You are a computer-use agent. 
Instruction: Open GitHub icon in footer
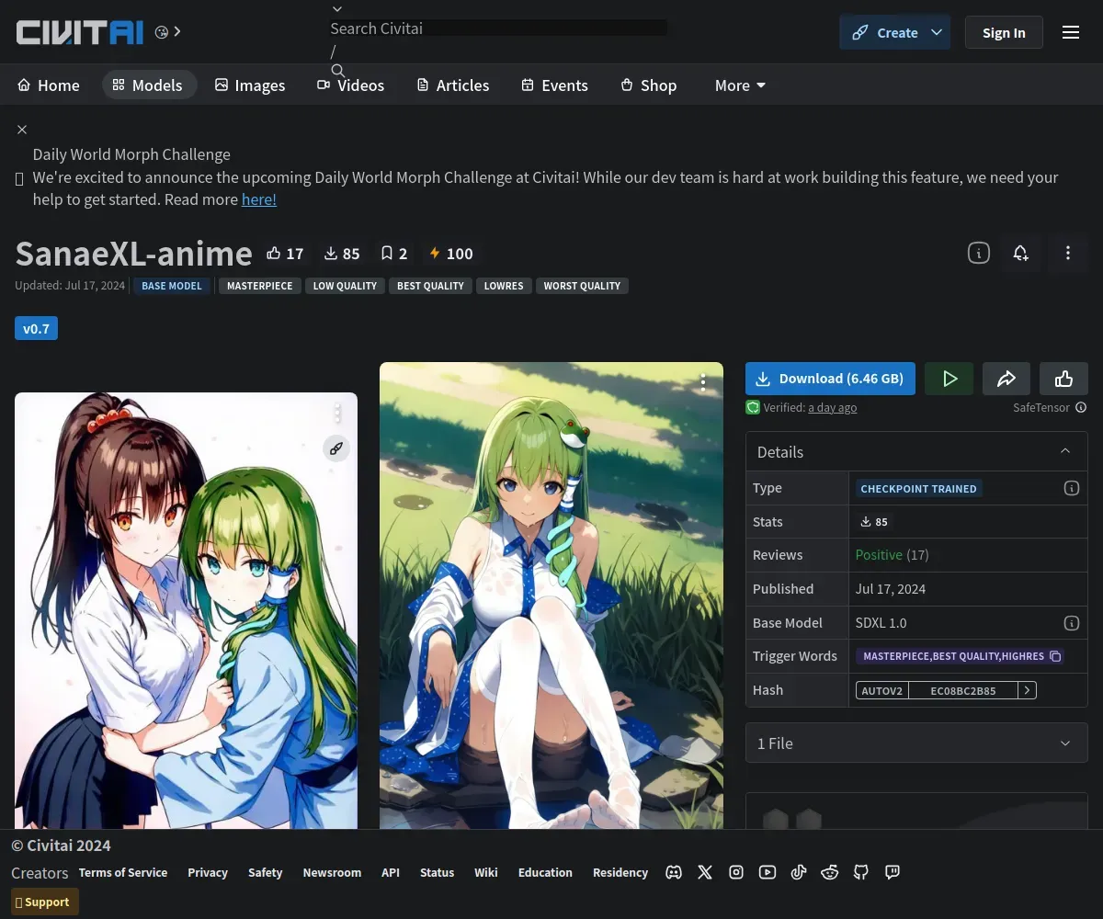[861, 872]
